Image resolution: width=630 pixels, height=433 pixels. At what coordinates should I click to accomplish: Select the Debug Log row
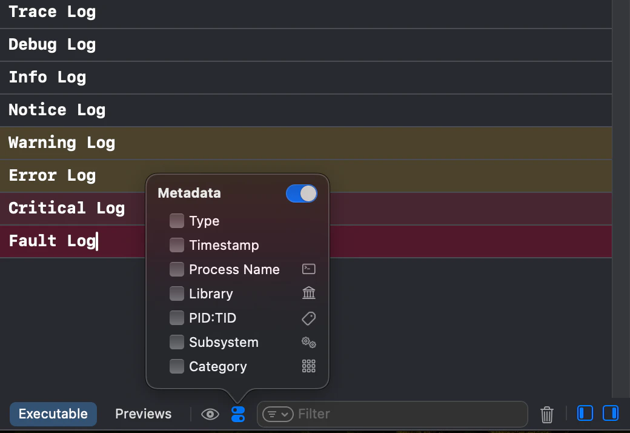click(306, 45)
